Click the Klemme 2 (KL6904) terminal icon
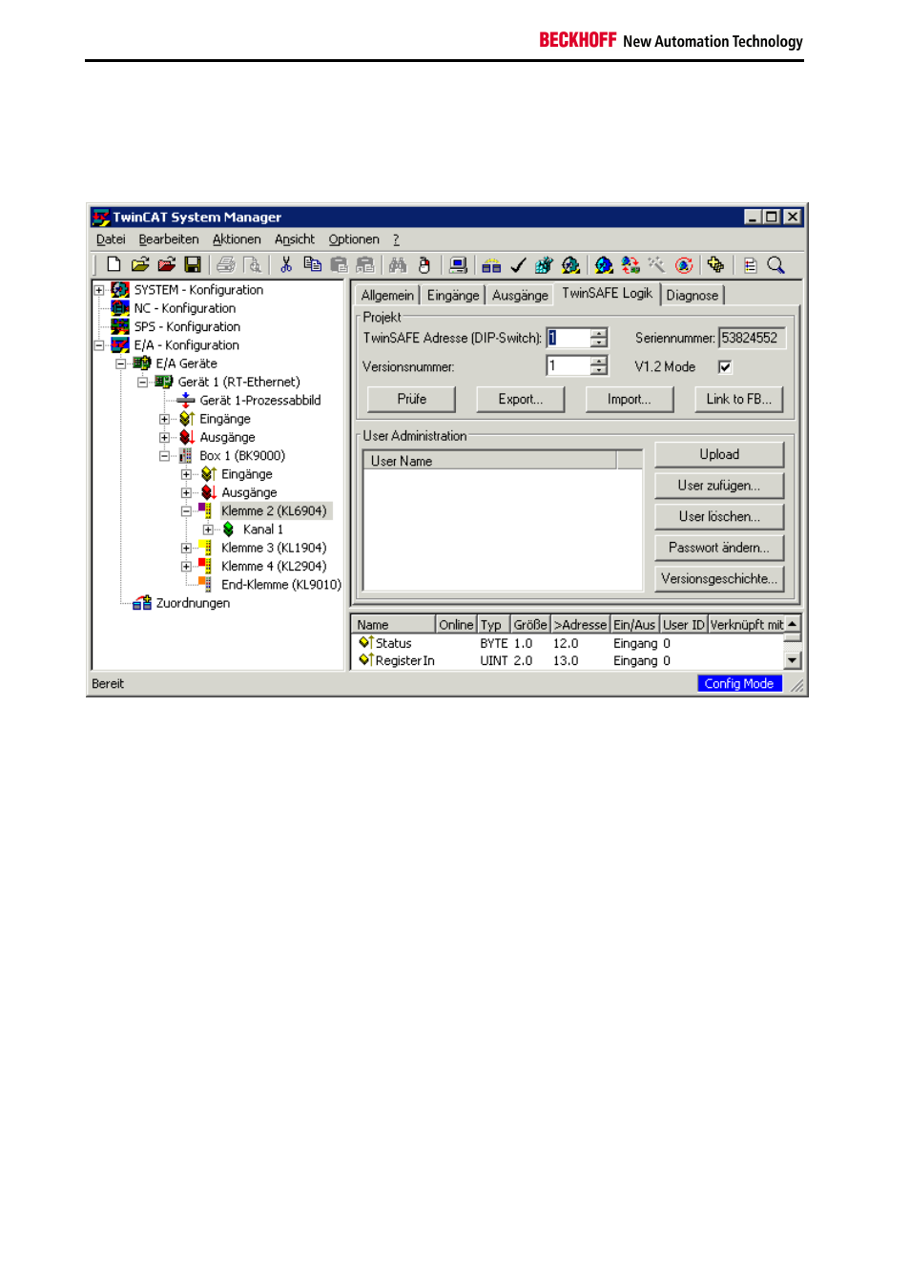The width and height of the screenshot is (910, 1288). tap(206, 511)
